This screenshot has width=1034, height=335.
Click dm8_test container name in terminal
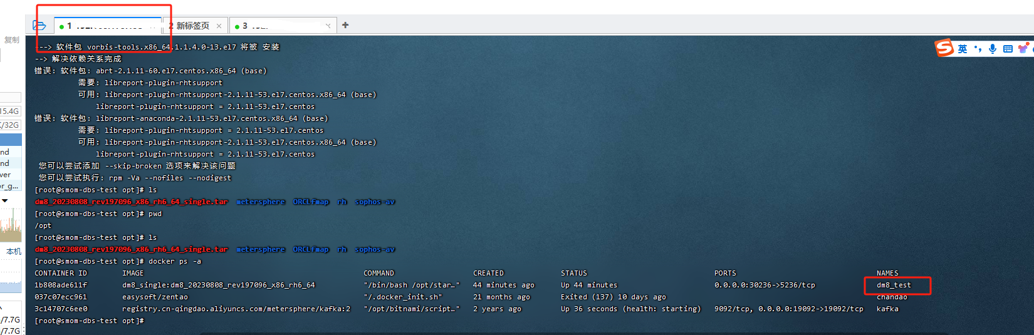click(894, 285)
